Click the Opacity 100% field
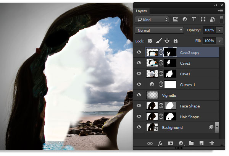The width and height of the screenshot is (229, 156). [x=210, y=30]
